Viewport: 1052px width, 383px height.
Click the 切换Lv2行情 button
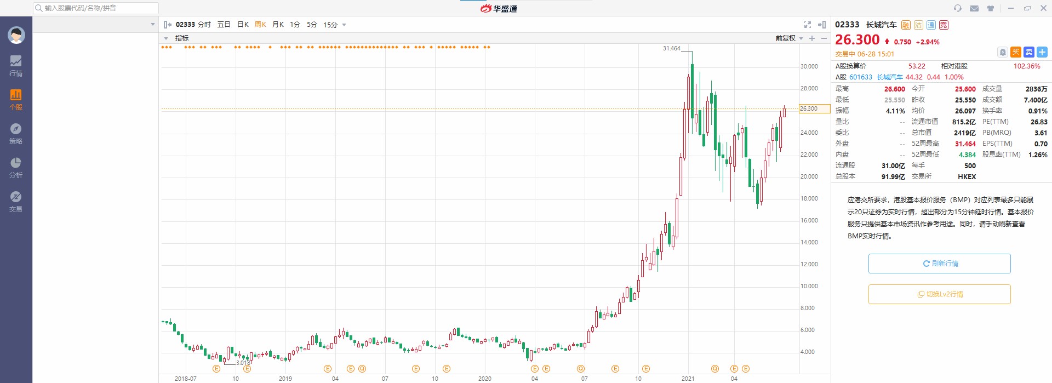click(940, 294)
